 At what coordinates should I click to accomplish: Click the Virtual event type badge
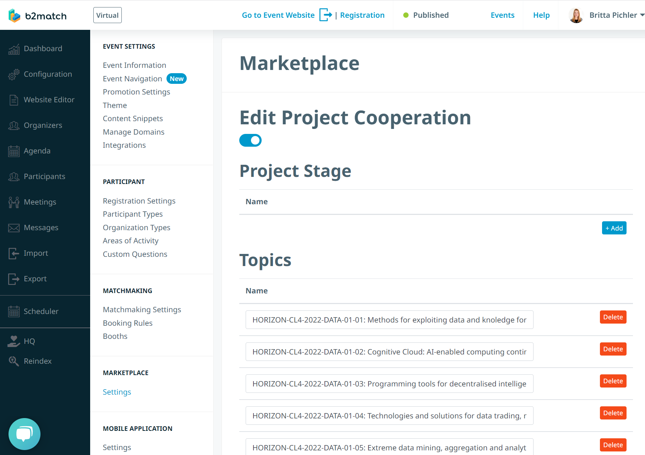(108, 15)
